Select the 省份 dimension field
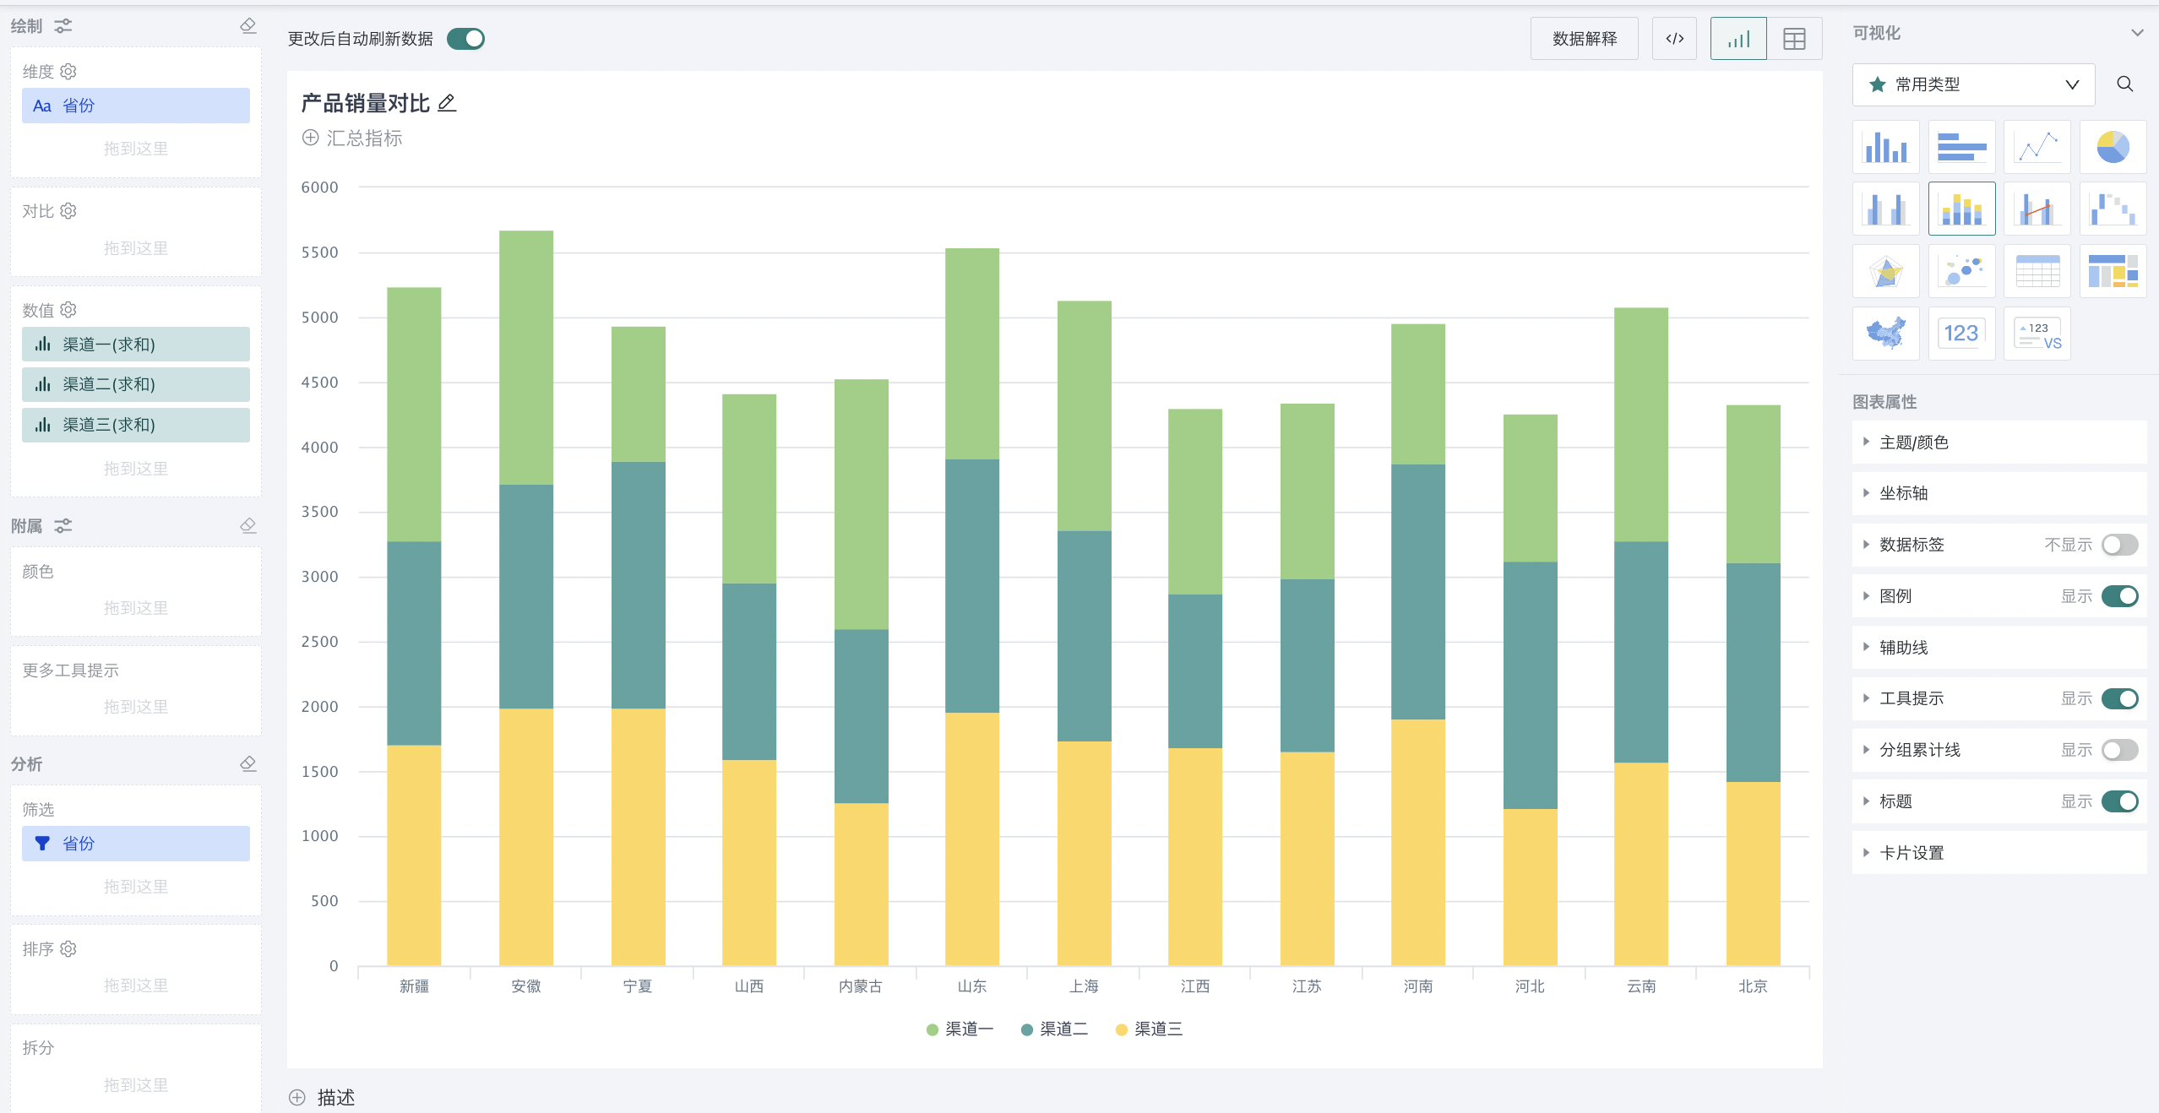 tap(136, 106)
